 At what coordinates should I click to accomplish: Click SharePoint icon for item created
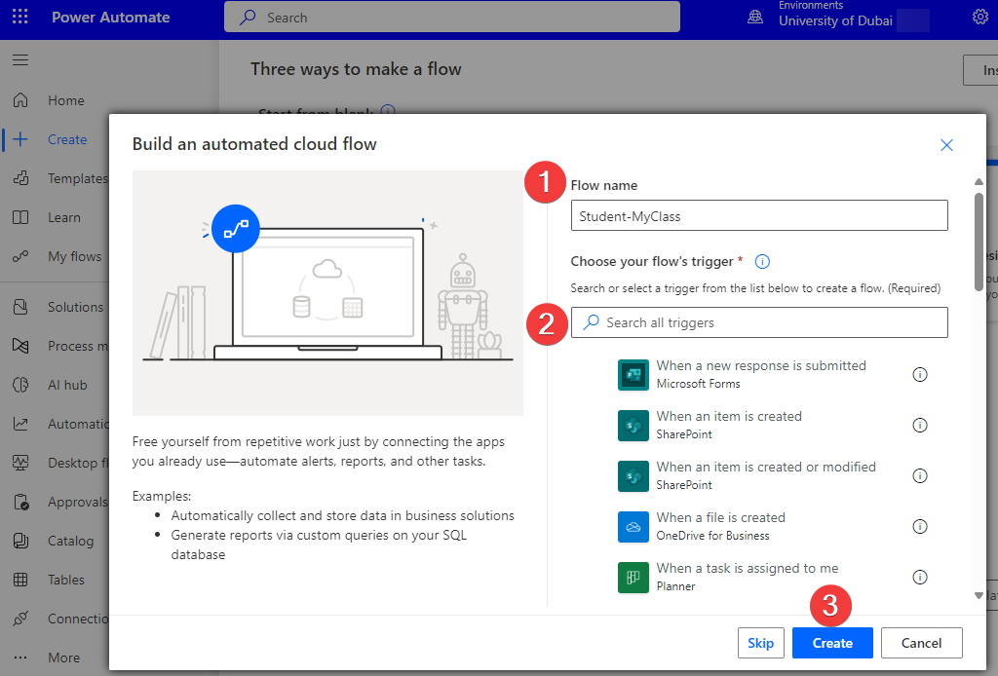coord(633,426)
